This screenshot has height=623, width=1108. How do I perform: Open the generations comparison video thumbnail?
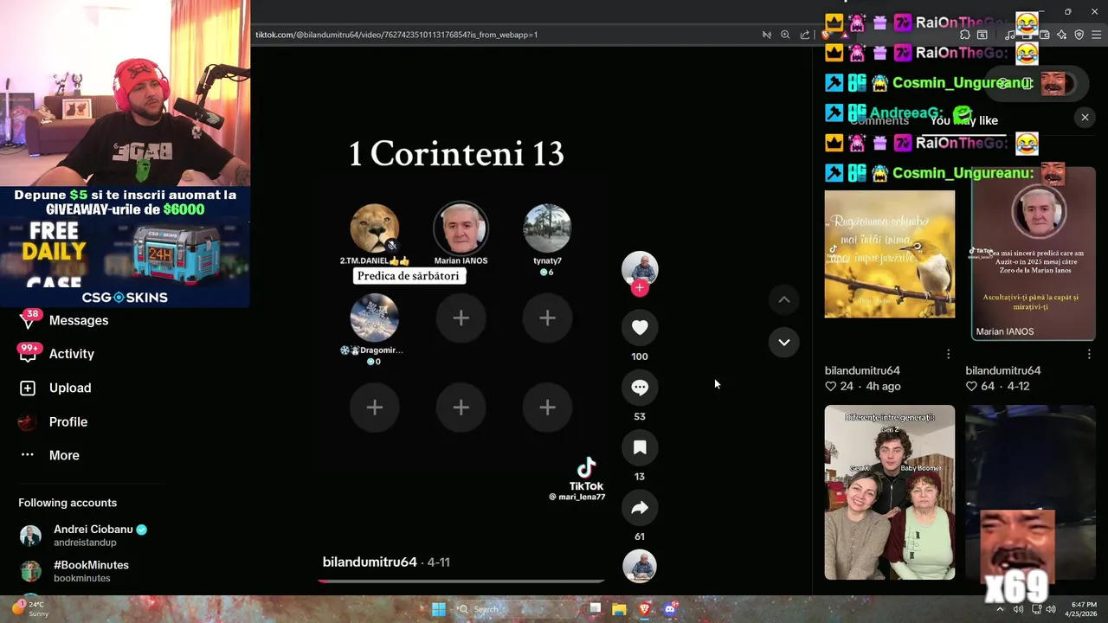pos(889,492)
